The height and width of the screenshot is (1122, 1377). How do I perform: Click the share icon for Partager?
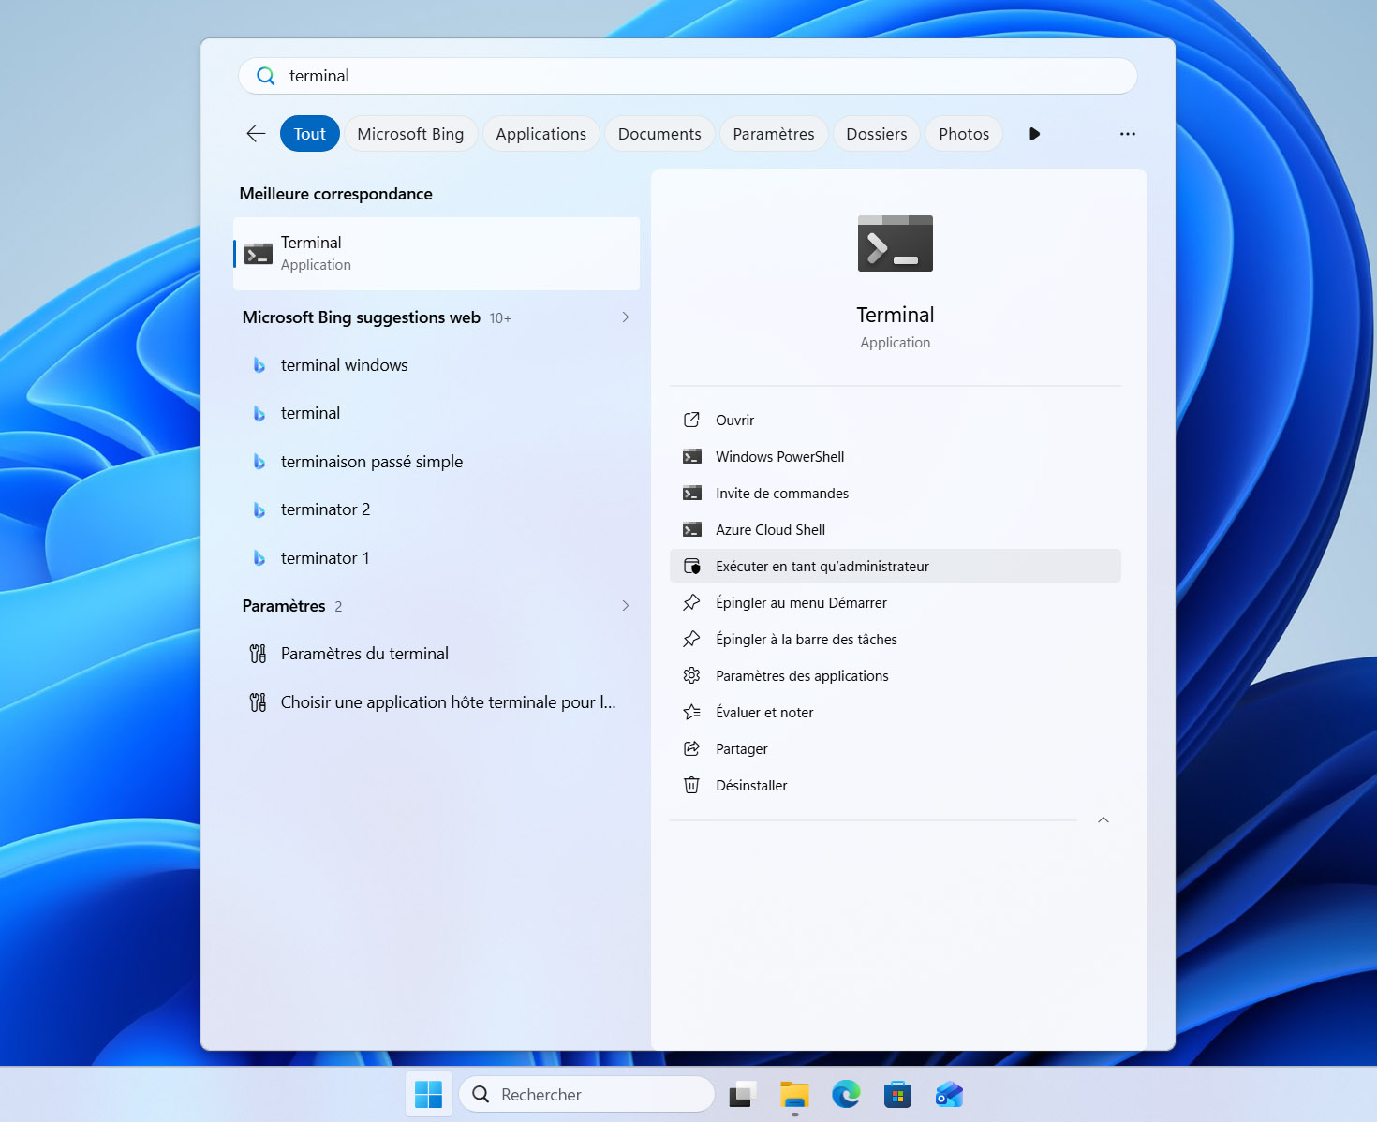[692, 748]
